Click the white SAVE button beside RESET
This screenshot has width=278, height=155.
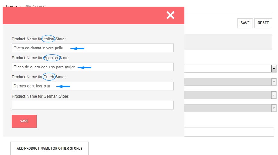245,23
